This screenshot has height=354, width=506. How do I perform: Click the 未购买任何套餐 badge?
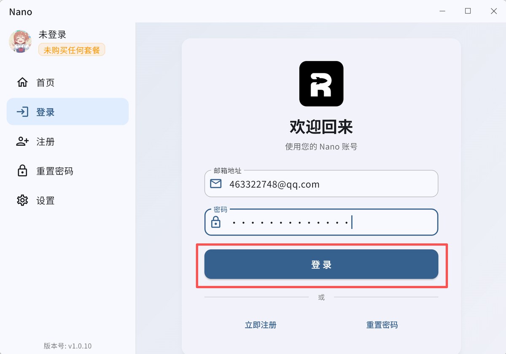point(72,50)
